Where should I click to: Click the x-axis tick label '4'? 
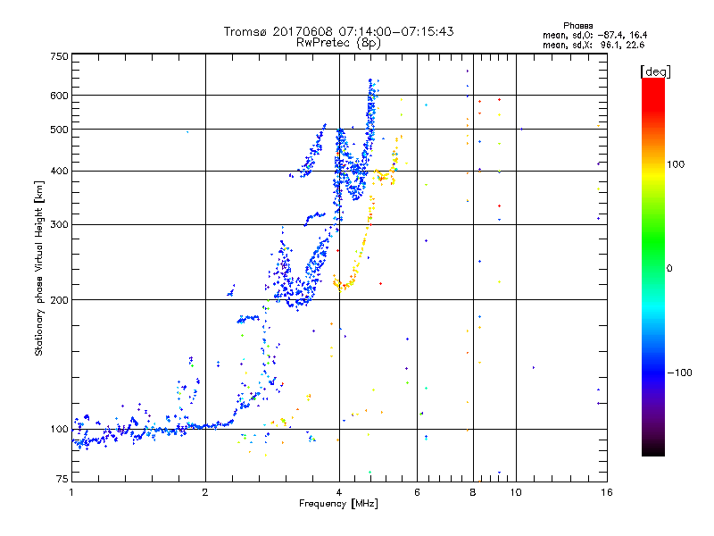point(339,492)
